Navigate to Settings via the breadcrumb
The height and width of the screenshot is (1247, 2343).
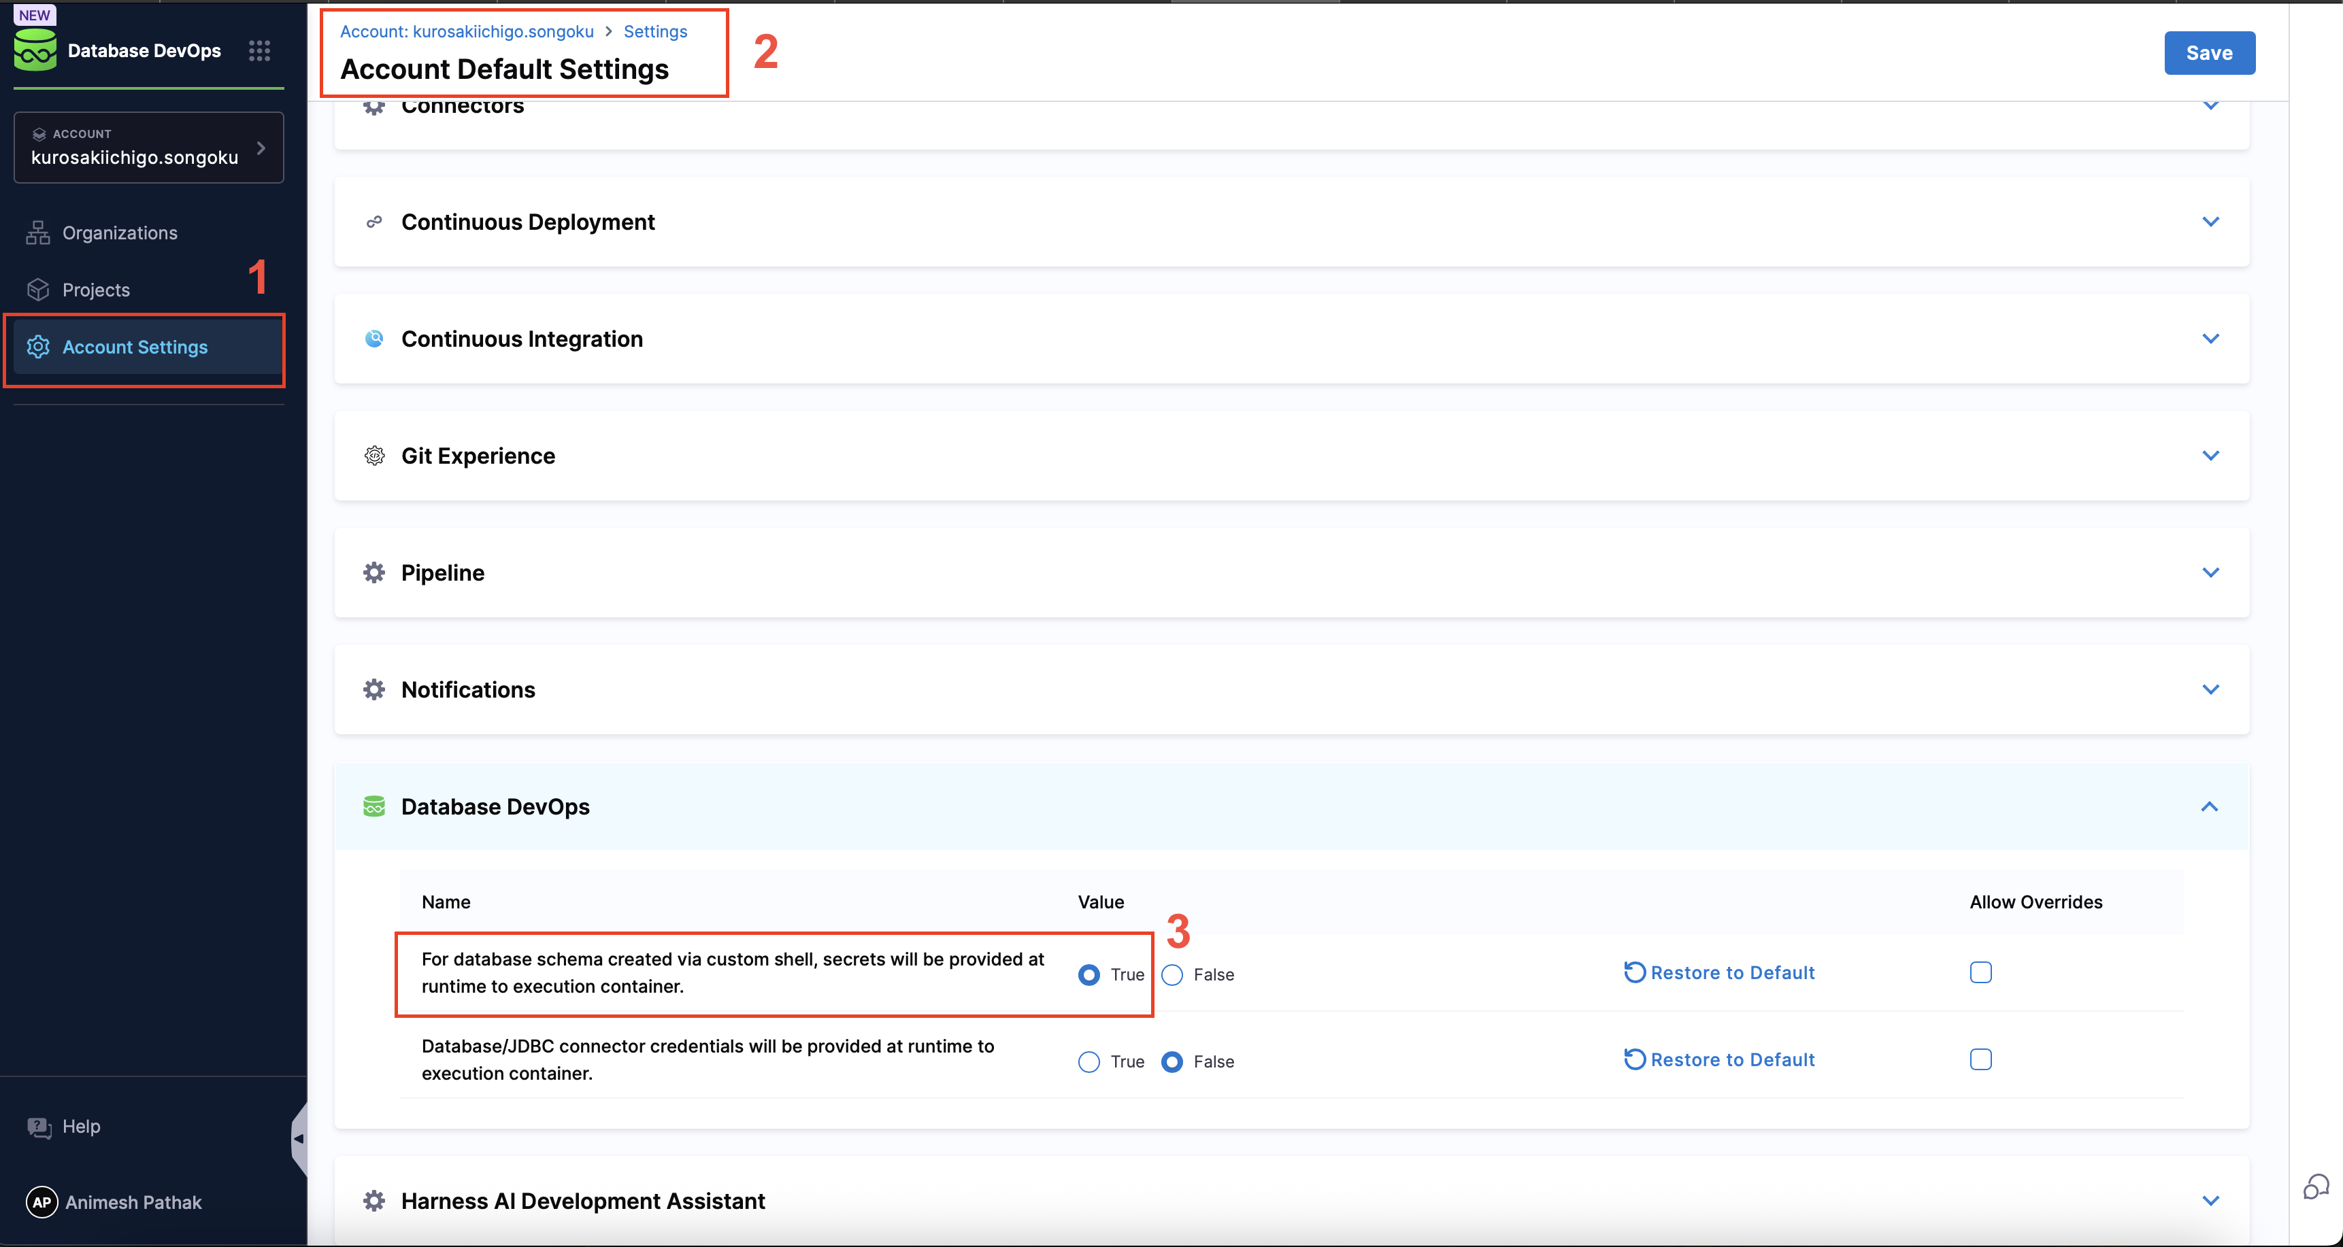654,31
